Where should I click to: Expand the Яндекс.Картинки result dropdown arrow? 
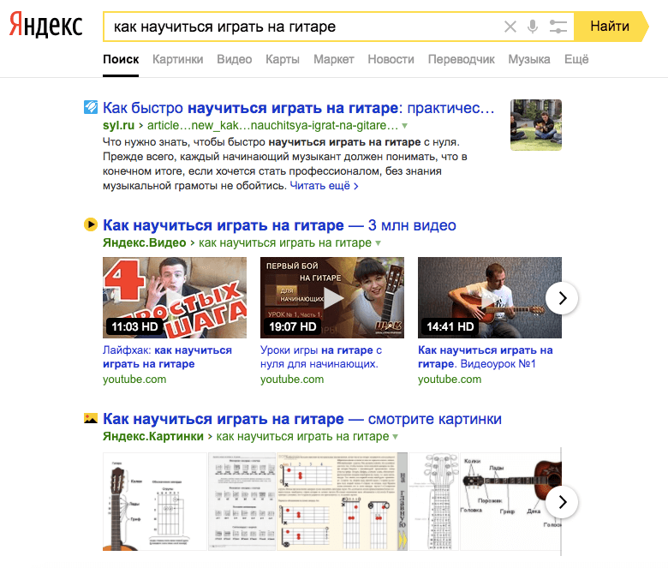click(395, 436)
